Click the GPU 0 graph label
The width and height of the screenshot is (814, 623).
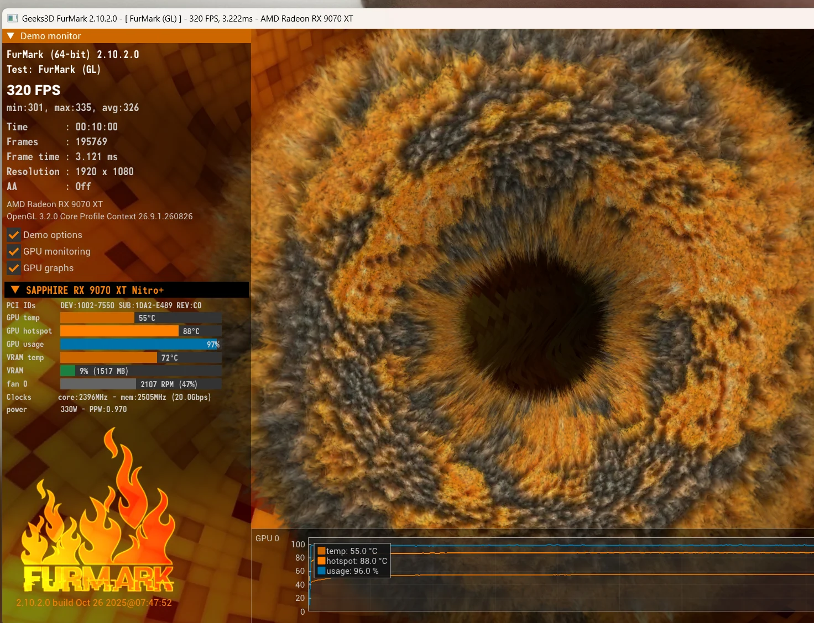click(267, 538)
